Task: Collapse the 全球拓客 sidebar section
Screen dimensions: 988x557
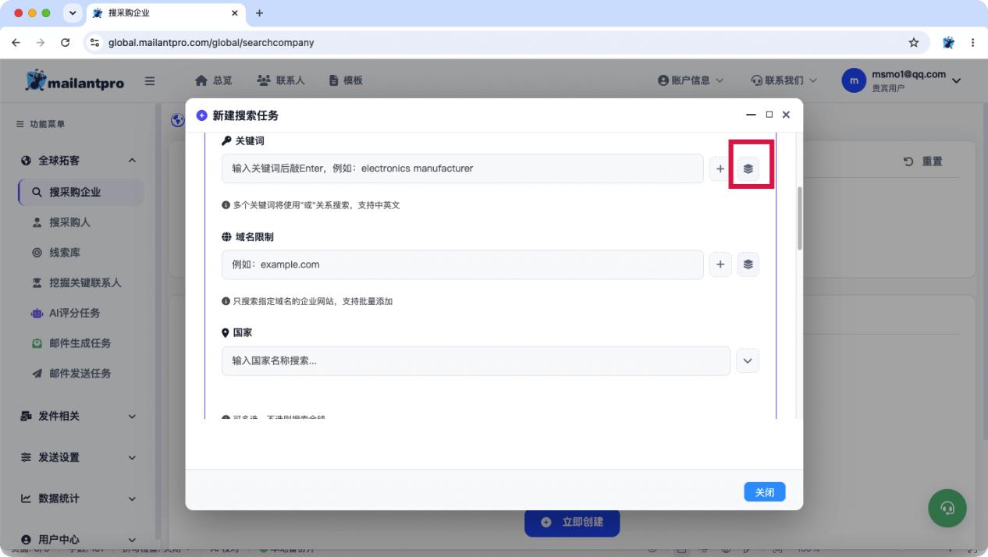Action: [x=132, y=161]
